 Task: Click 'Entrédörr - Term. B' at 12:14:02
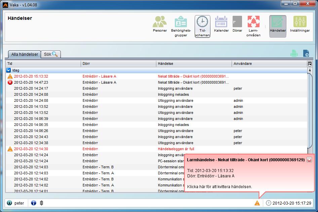click(98, 179)
